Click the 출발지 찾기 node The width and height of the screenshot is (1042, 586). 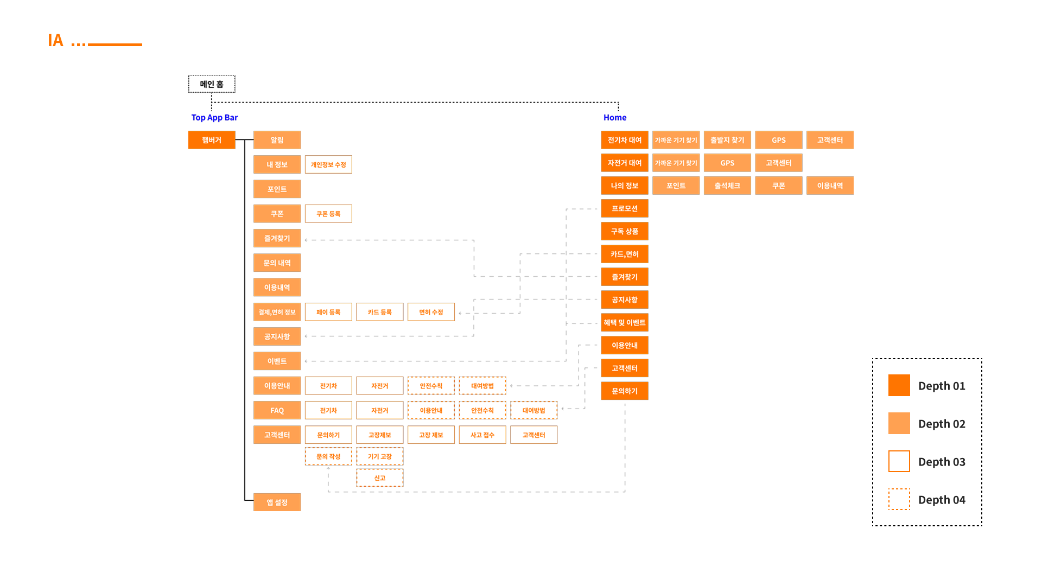[727, 140]
